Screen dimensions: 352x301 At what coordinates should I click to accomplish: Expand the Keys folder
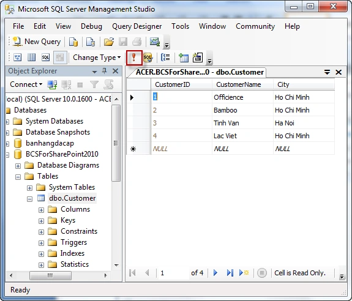pyautogui.click(x=41, y=221)
